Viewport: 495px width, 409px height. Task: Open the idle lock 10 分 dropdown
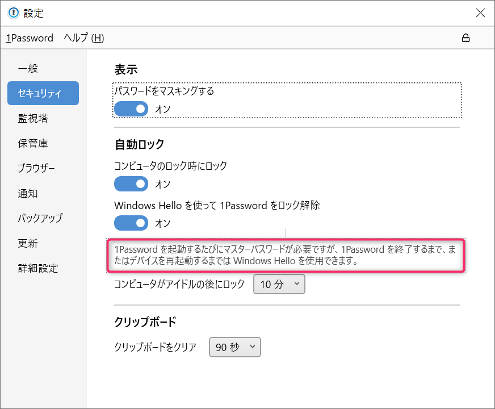pyautogui.click(x=279, y=284)
